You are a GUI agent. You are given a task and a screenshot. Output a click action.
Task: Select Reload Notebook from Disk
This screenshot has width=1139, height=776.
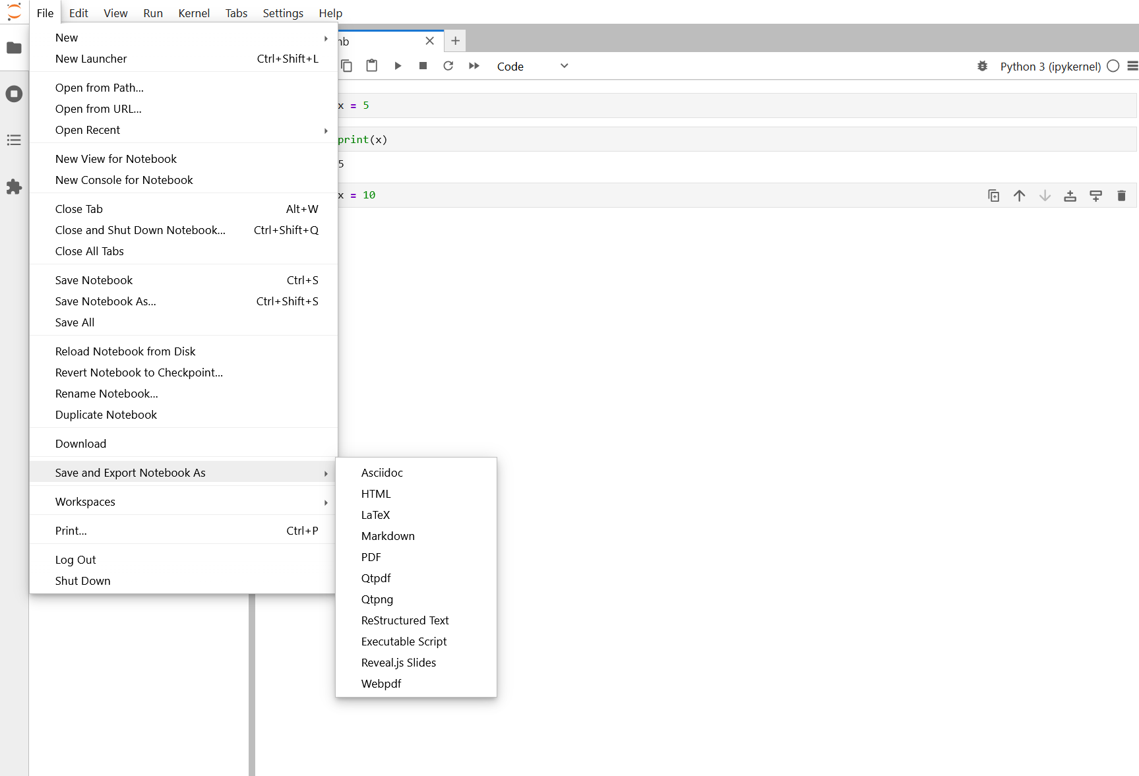point(183,351)
